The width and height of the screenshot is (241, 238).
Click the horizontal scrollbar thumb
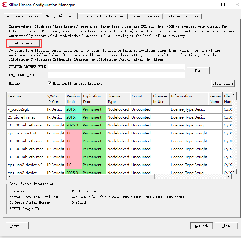pyautogui.click(x=83, y=177)
